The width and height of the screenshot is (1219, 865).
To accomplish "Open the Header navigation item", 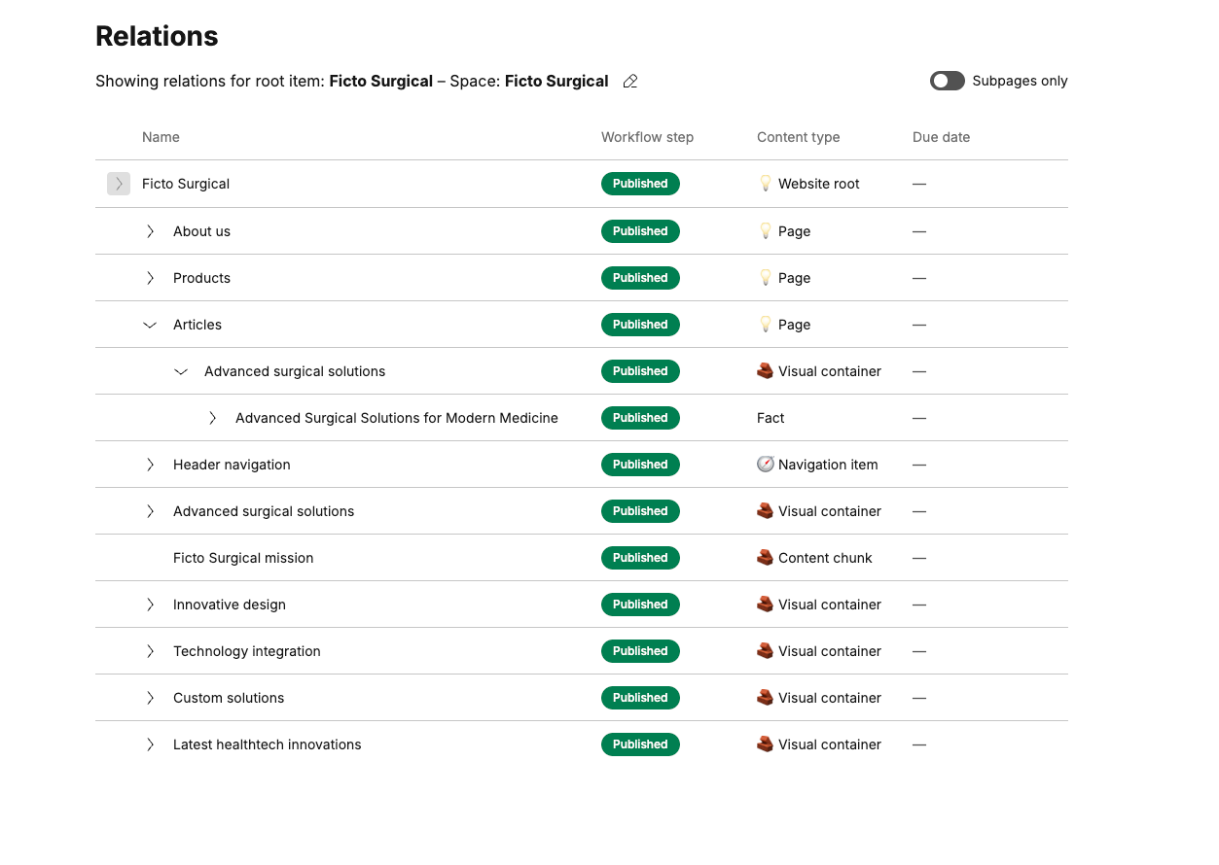I will [232, 465].
